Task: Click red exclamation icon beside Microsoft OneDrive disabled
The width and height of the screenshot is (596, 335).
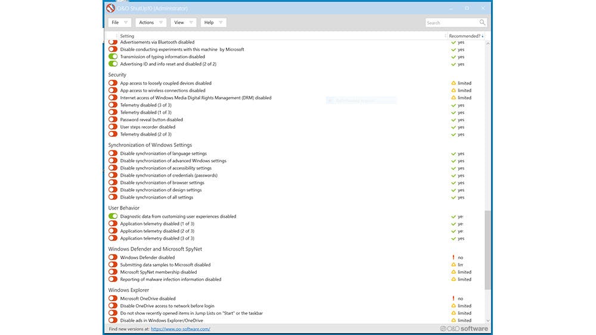Action: 454,299
